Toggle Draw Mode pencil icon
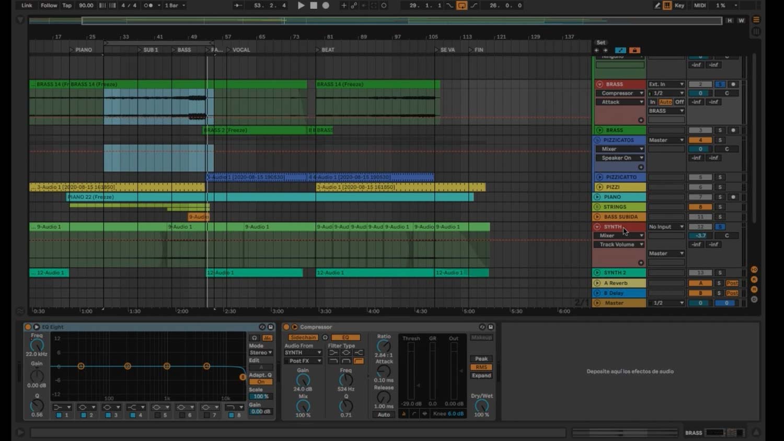Image resolution: width=784 pixels, height=441 pixels. coord(658,5)
